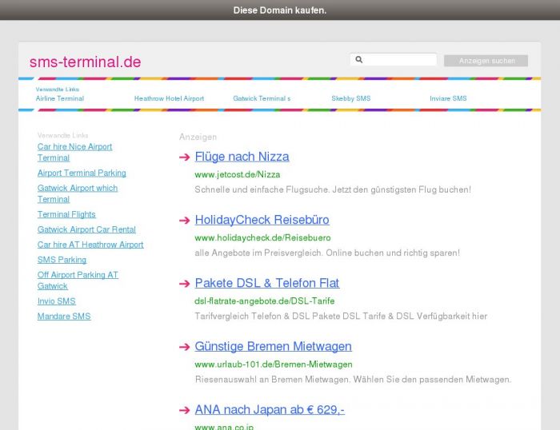Focus the ad search input field
This screenshot has height=430, width=560.
394,60
